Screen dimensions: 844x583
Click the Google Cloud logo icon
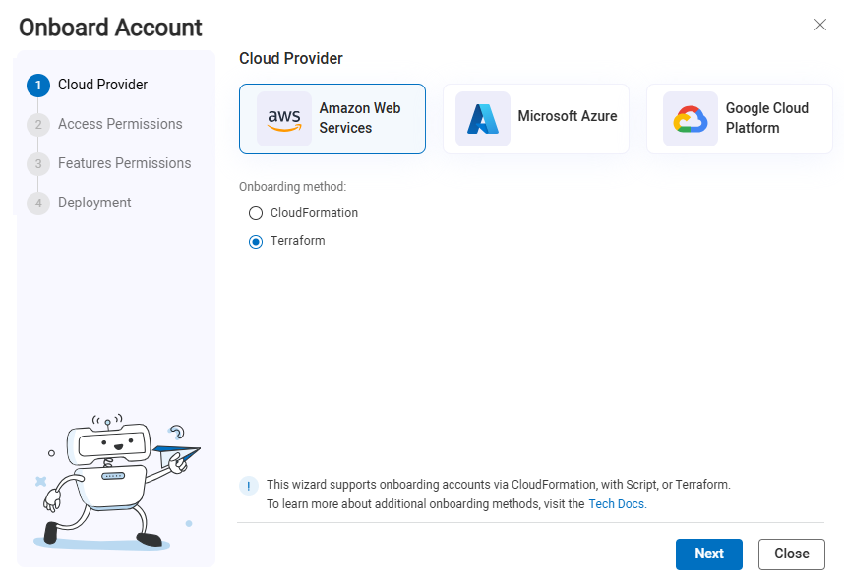690,119
